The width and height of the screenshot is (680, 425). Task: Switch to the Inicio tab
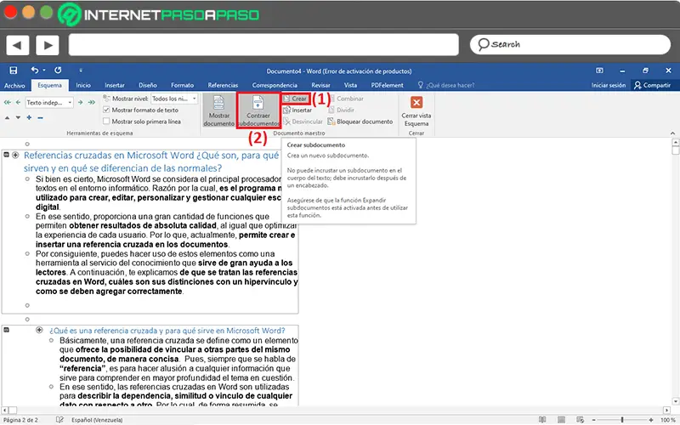[x=83, y=85]
